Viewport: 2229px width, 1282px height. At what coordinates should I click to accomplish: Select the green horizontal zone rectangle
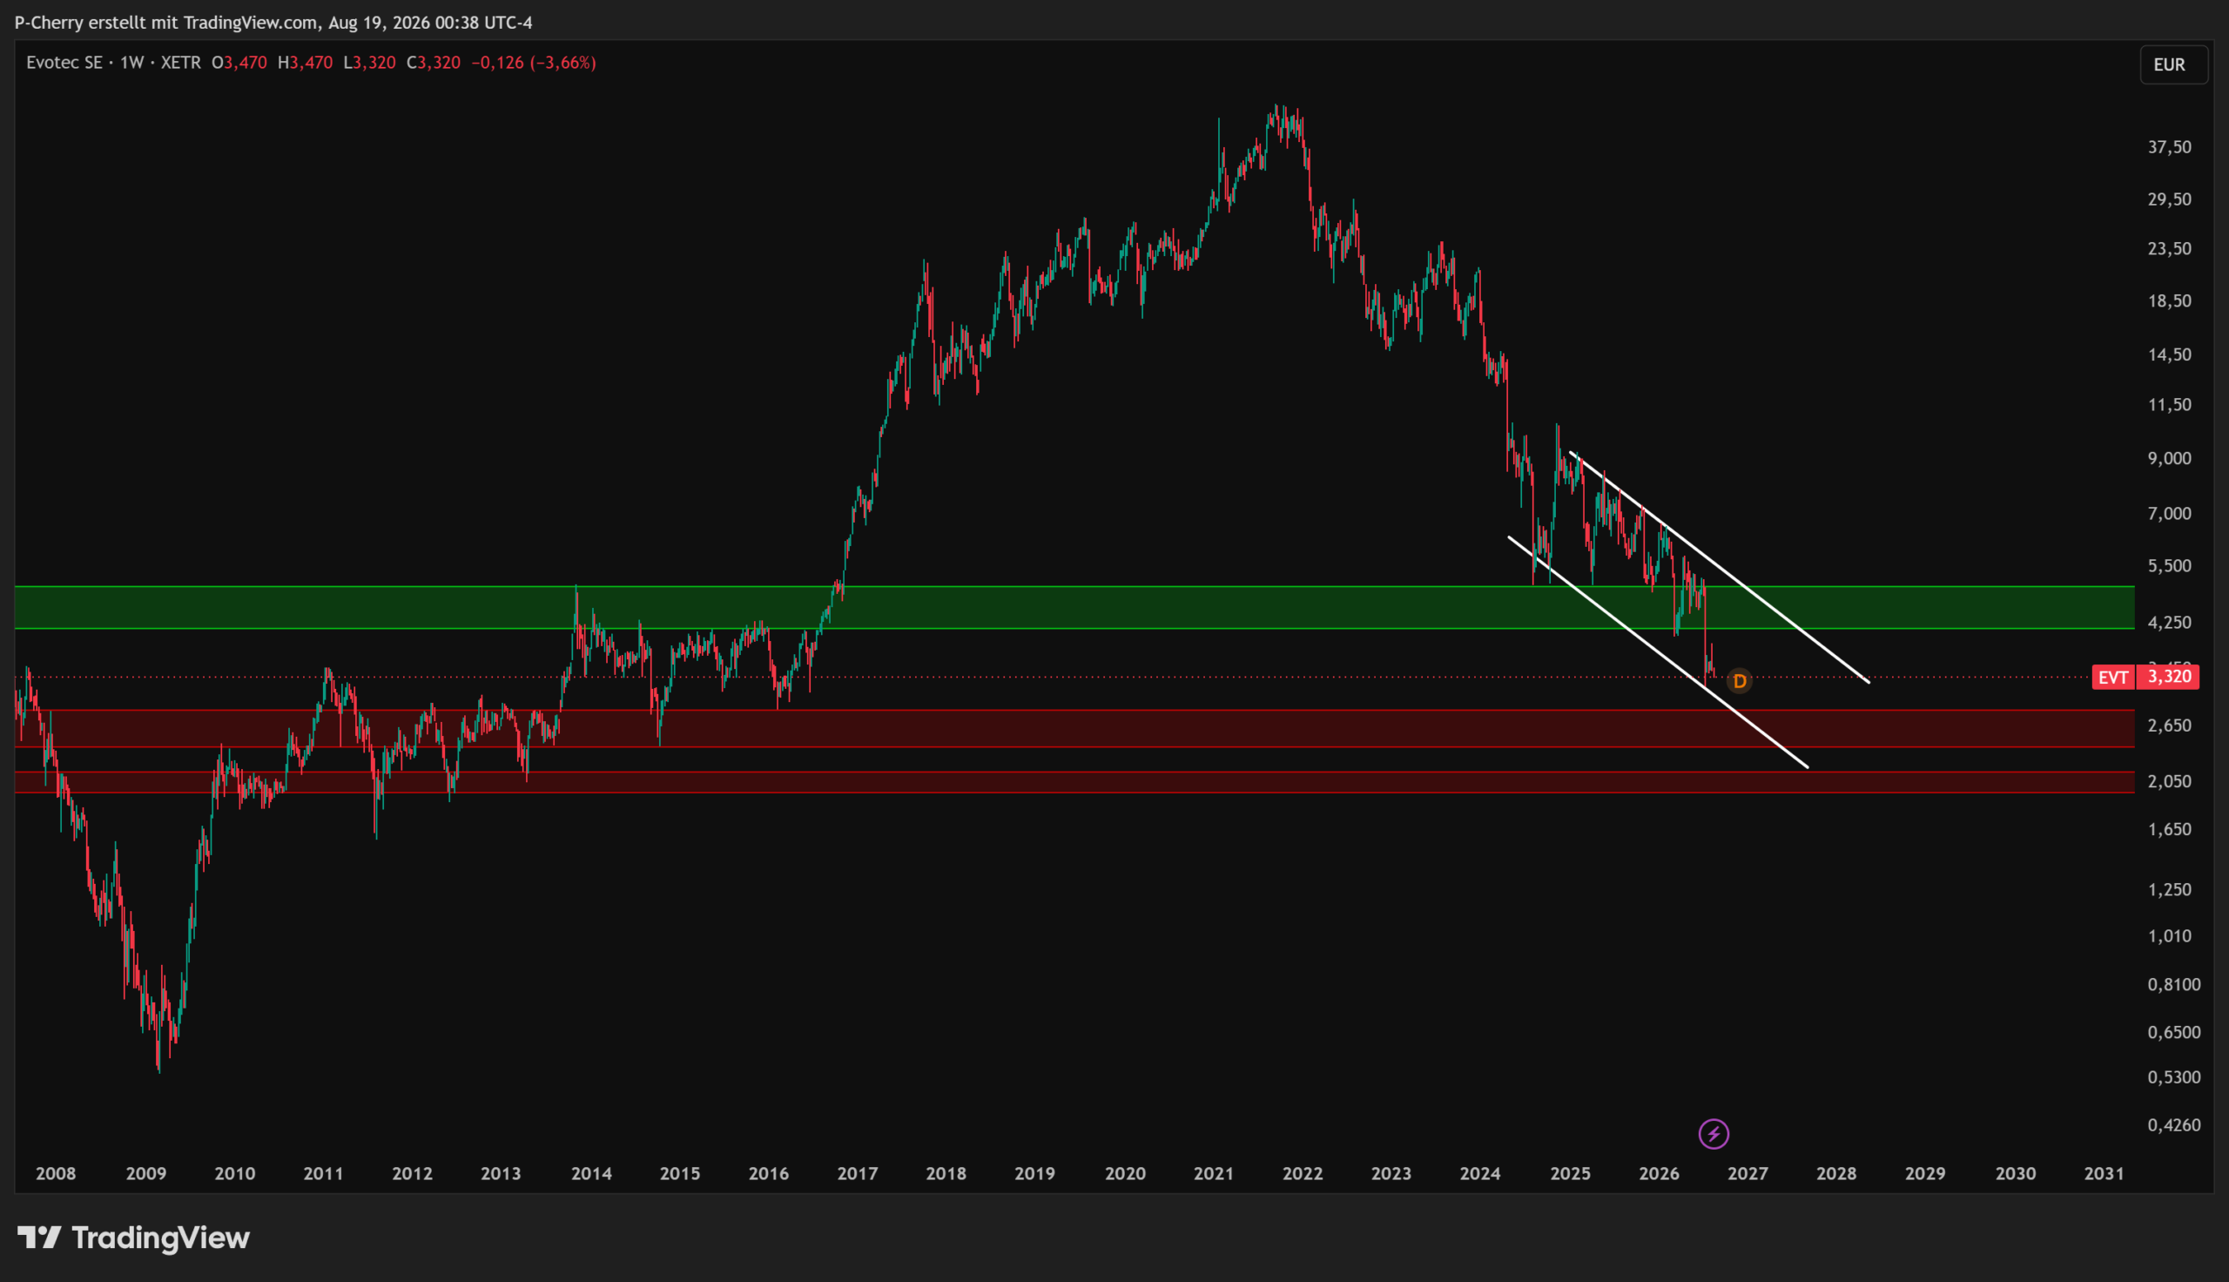pyautogui.click(x=1074, y=608)
